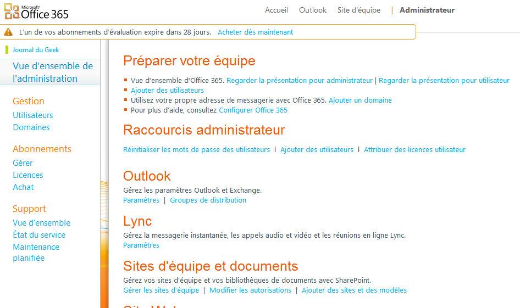Open Domaines under Gestion
Viewport: 520px width, 308px height.
click(31, 127)
